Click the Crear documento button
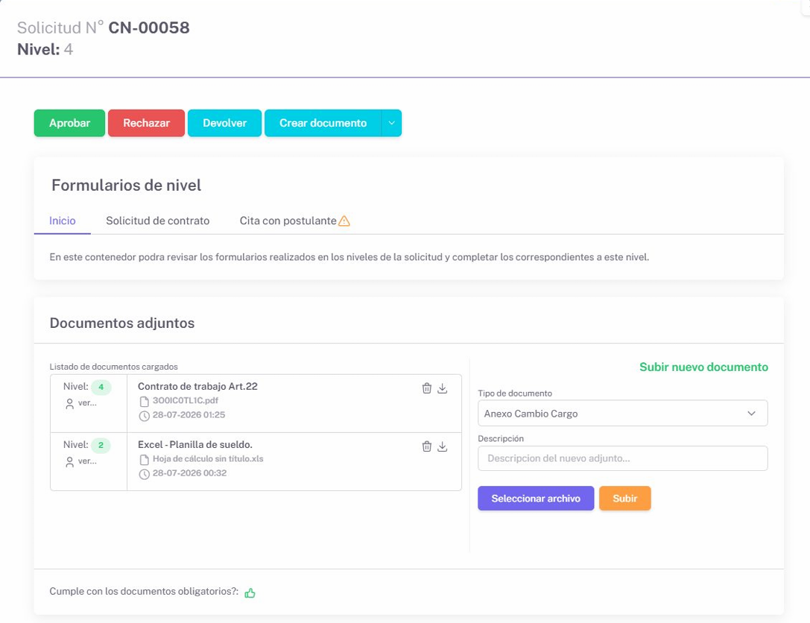Viewport: 810px width, 623px height. [x=323, y=123]
